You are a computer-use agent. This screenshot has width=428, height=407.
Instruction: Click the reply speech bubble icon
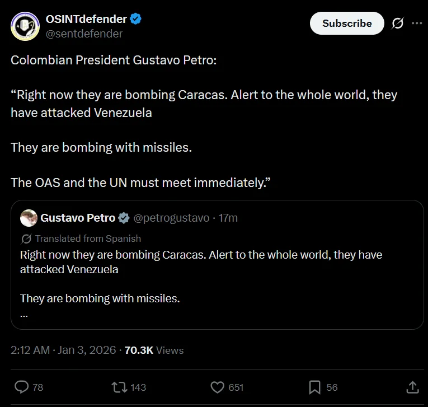pyautogui.click(x=21, y=387)
